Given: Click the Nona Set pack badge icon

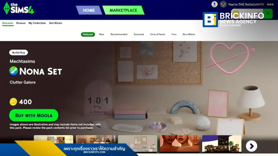Looking at the screenshot, I should tap(14, 71).
